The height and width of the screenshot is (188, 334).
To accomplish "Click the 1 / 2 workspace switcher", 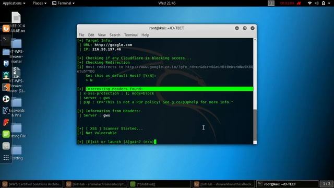I will 326,184.
